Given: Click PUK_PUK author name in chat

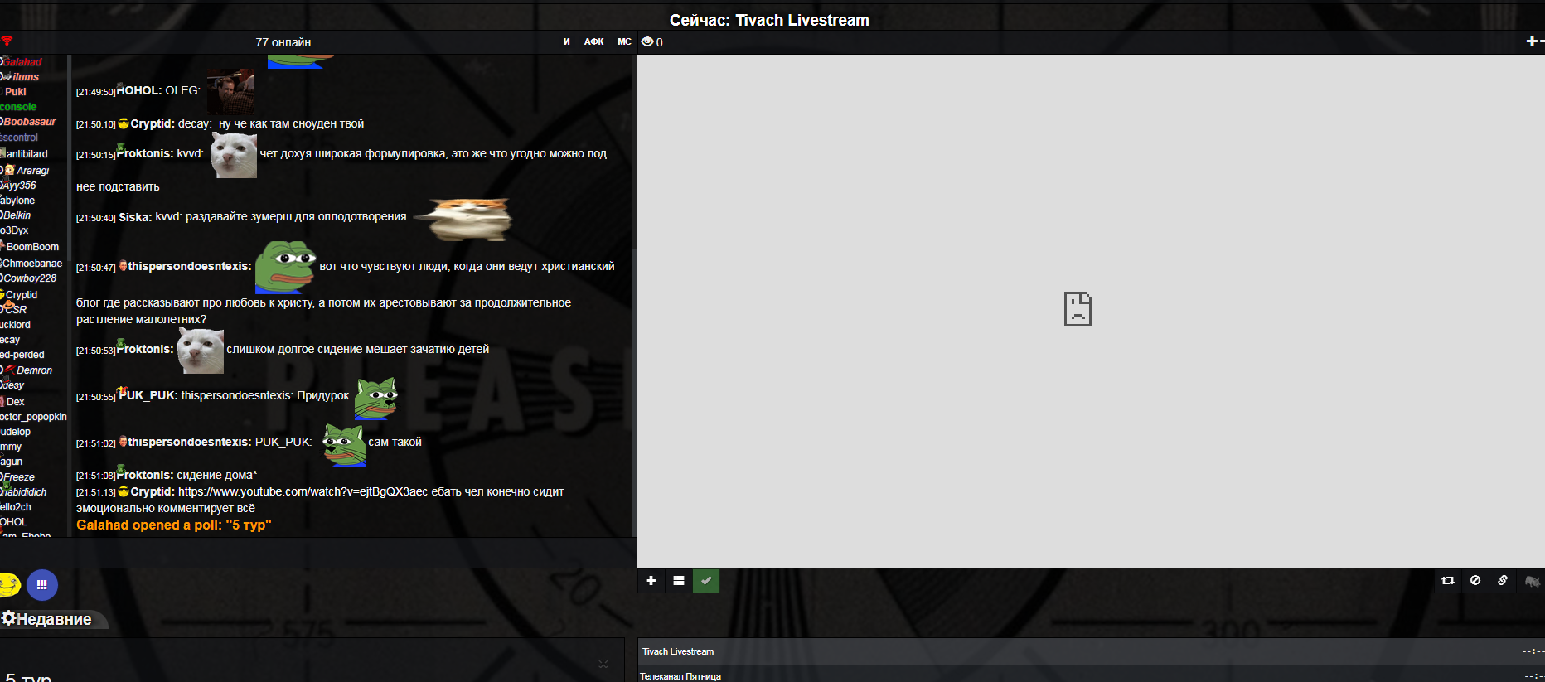Looking at the screenshot, I should [148, 395].
